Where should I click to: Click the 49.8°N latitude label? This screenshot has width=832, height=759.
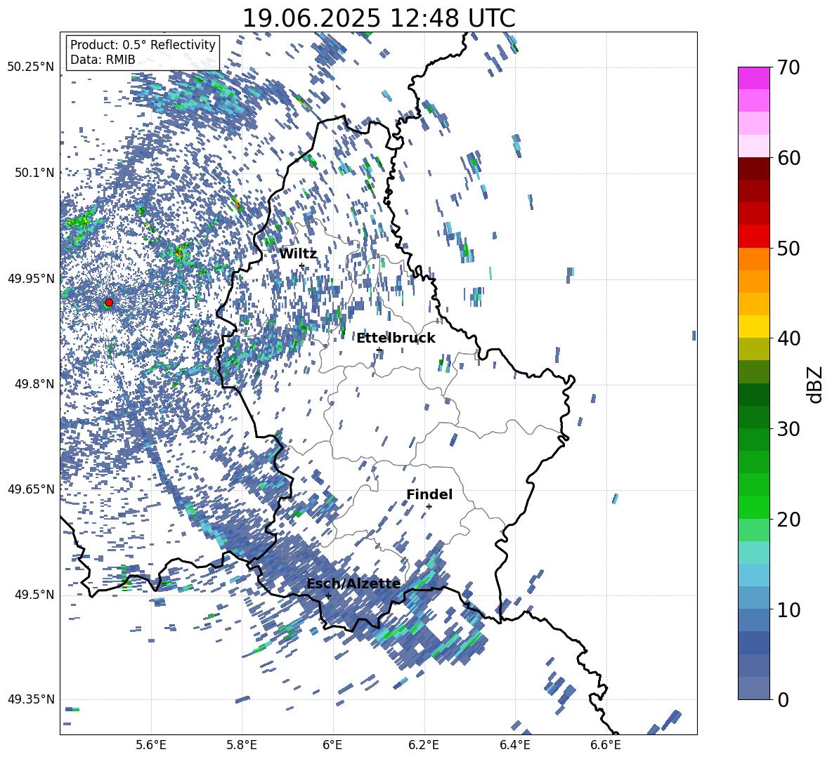coord(34,384)
